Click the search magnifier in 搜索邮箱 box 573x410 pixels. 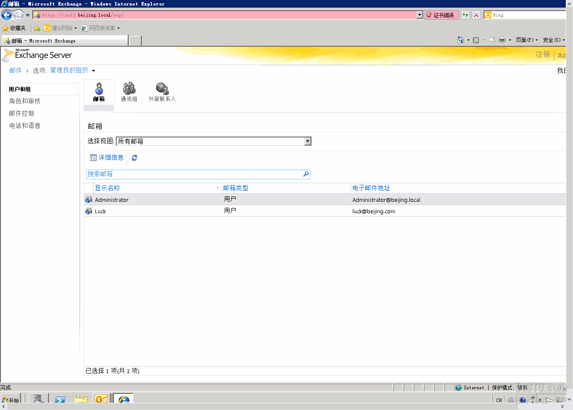click(306, 174)
